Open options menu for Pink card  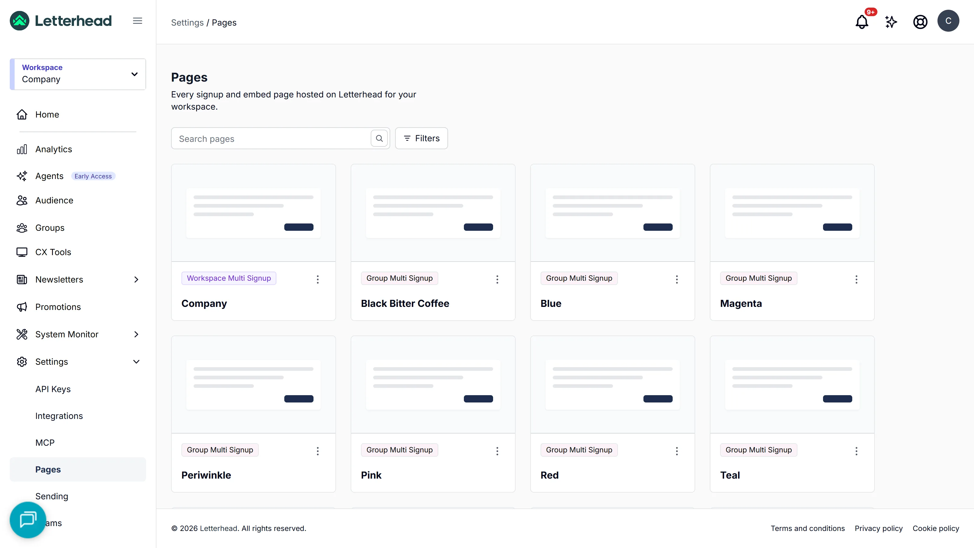coord(497,451)
